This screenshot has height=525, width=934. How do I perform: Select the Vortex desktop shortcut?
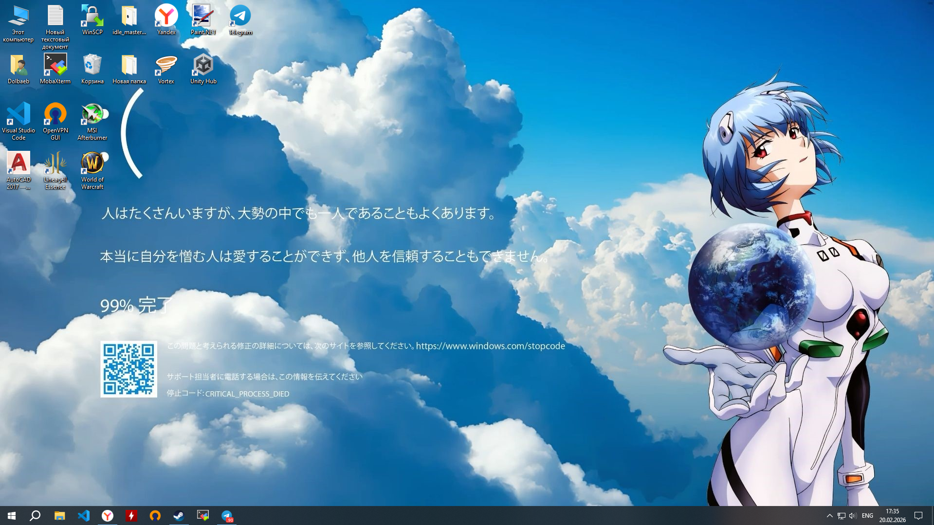tap(166, 69)
